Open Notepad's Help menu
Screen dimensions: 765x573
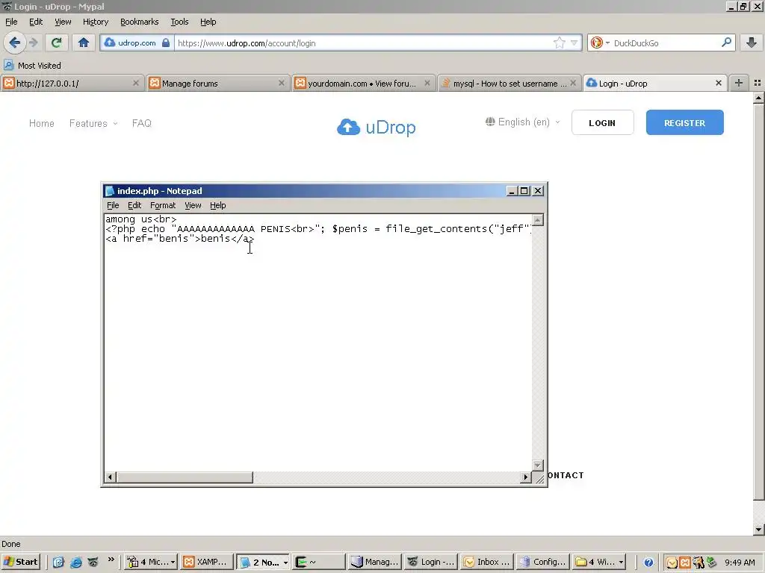[217, 205]
